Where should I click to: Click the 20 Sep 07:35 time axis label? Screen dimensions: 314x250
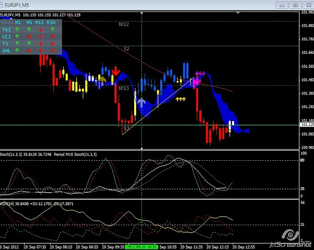click(x=35, y=247)
